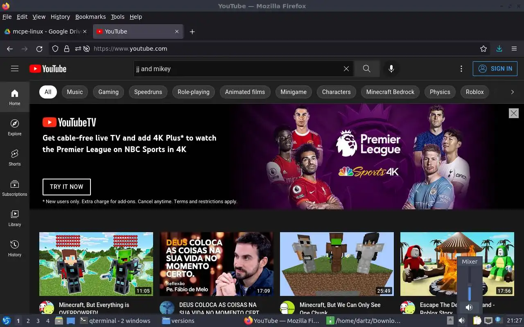Click the YouTube logo
Screen dimensions: 524x327
tap(48, 69)
